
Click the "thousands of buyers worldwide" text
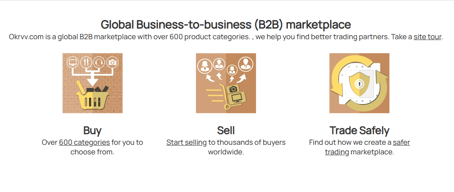point(247,147)
